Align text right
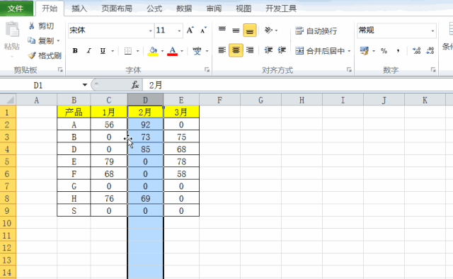The height and width of the screenshot is (279, 453). point(250,50)
